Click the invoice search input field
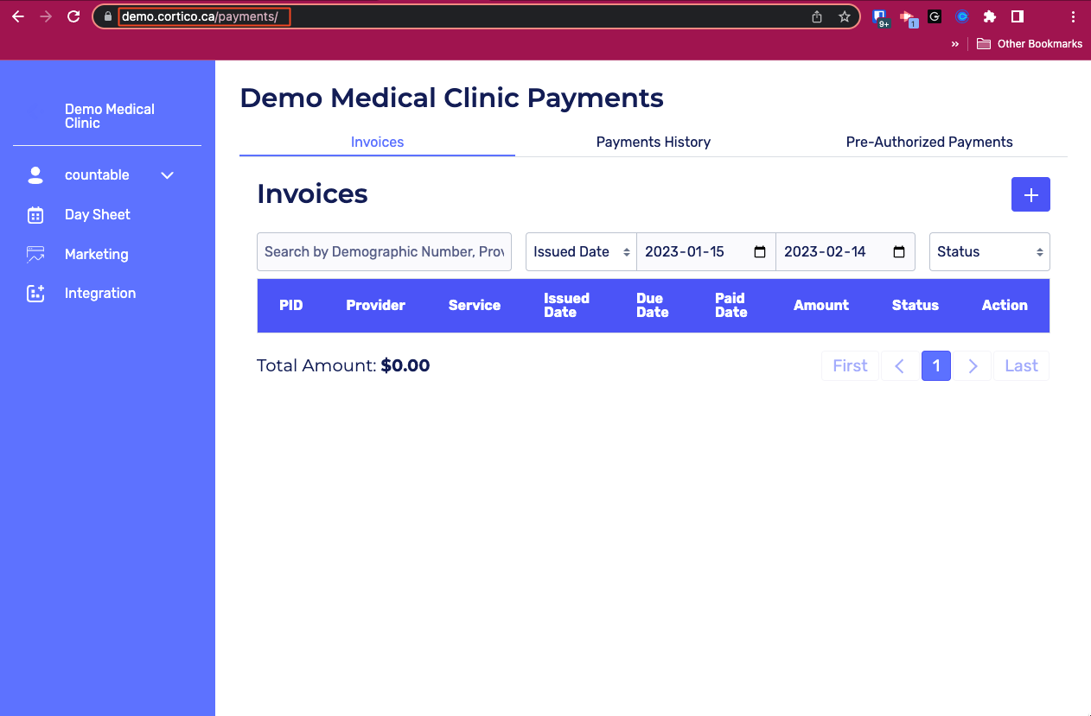This screenshot has height=716, width=1091. coord(384,251)
